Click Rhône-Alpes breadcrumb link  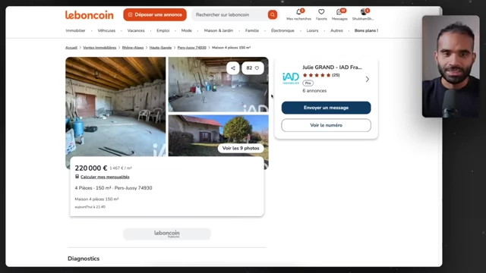[x=133, y=48]
